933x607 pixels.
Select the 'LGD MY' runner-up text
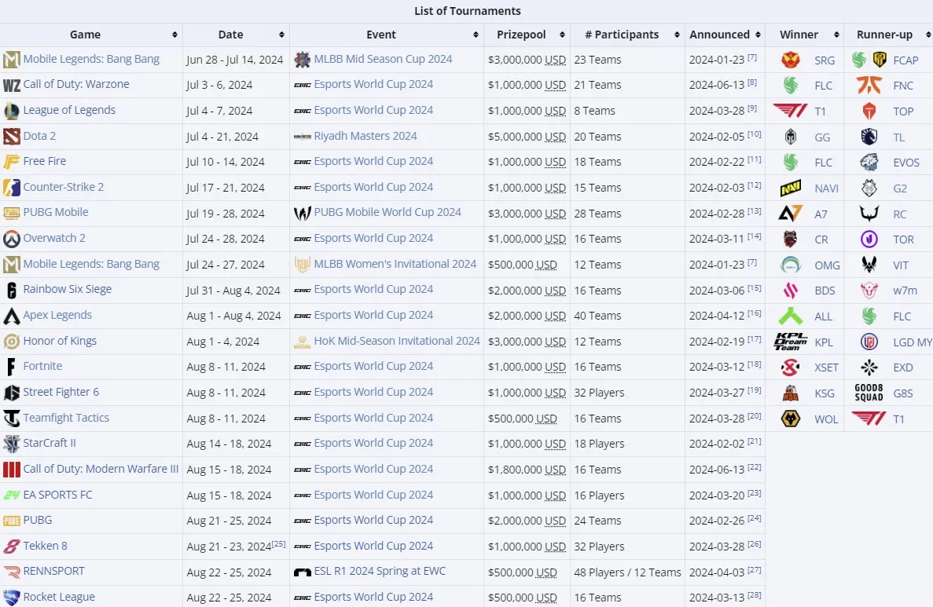913,342
